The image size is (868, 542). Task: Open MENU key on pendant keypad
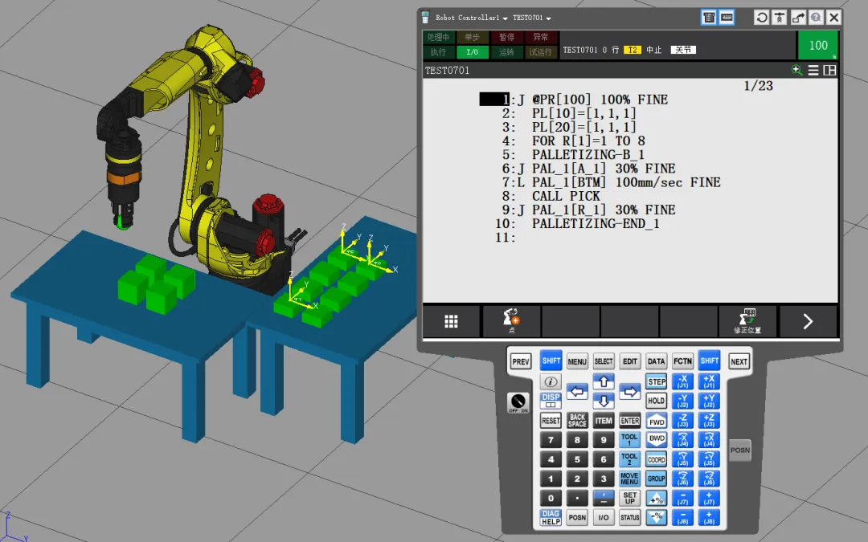point(577,361)
